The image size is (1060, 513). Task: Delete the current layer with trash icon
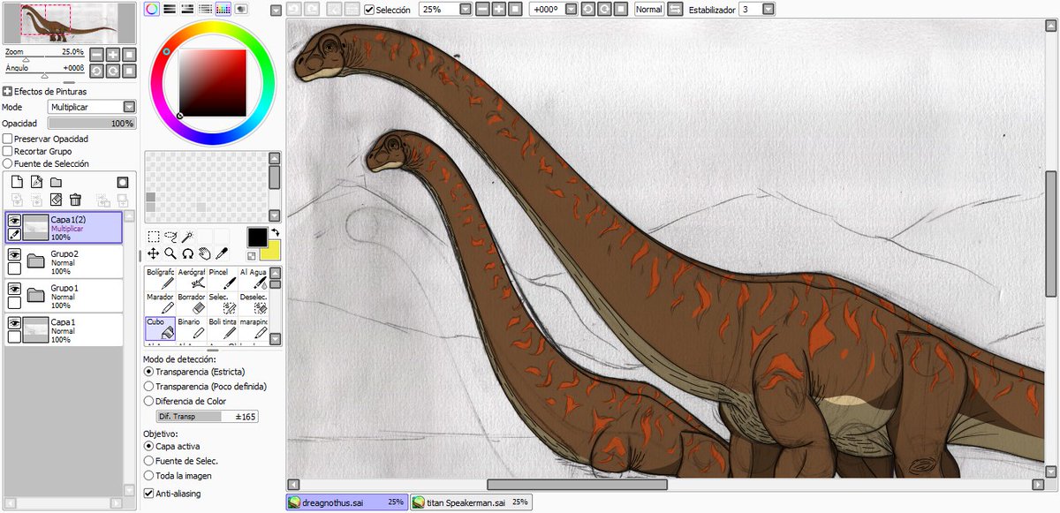click(x=76, y=200)
